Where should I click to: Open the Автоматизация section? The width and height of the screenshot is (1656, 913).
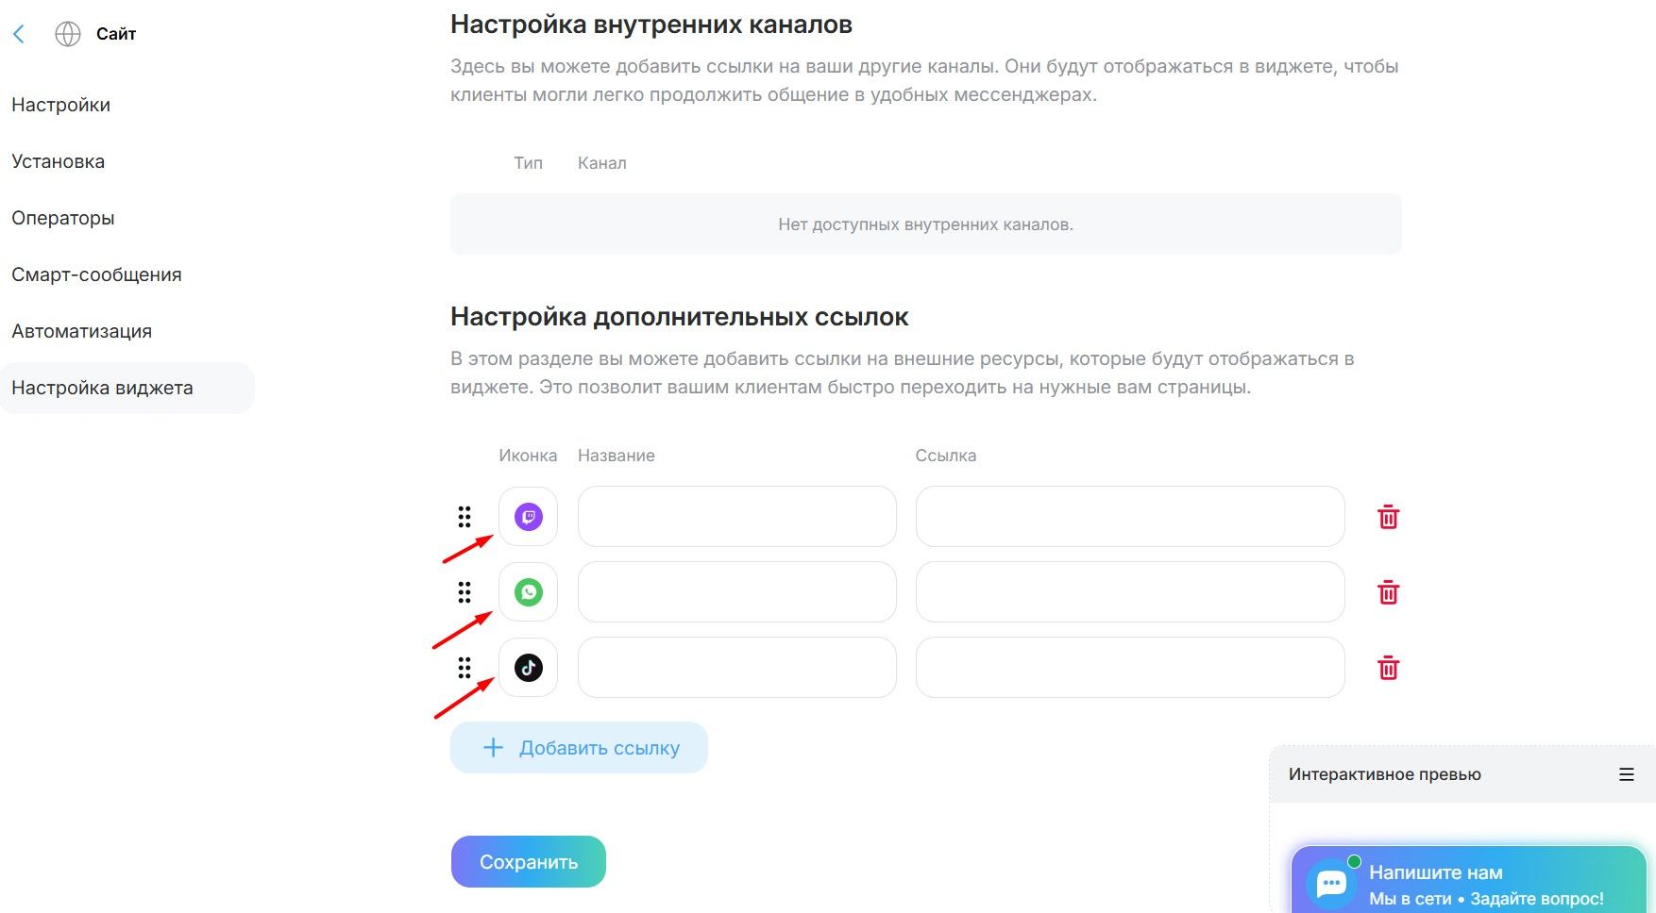point(82,331)
